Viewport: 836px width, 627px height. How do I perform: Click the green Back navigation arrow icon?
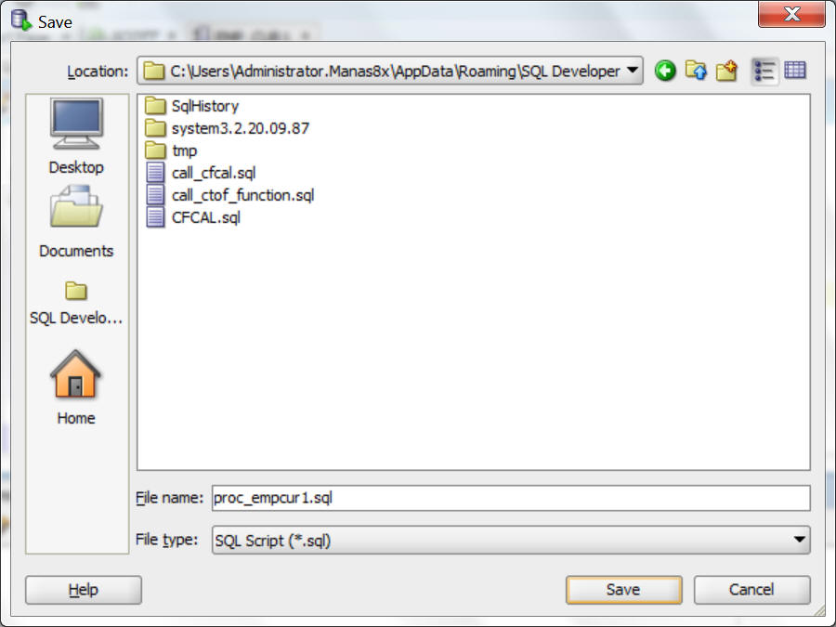pyautogui.click(x=665, y=71)
